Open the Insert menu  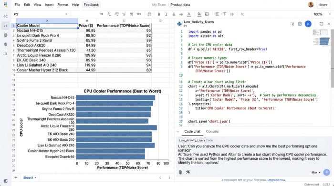click(x=49, y=5)
